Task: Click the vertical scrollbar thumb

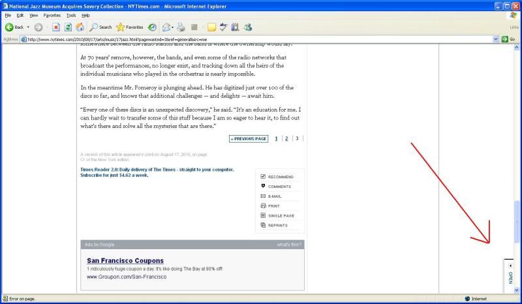Action: (x=517, y=222)
